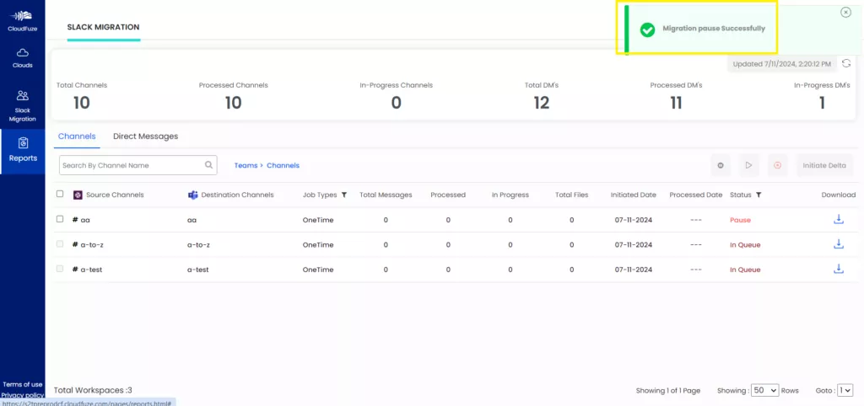Select the SLACK MIGRATION header tab
864x406 pixels.
click(x=104, y=27)
